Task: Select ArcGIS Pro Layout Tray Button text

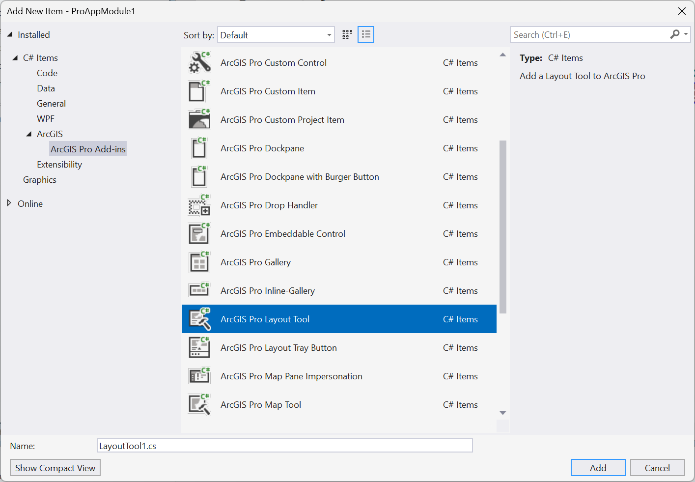Action: tap(278, 347)
